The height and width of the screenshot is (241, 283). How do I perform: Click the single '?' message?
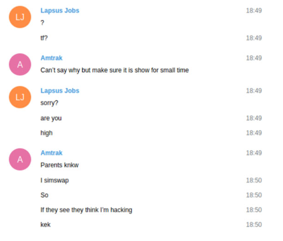click(42, 23)
